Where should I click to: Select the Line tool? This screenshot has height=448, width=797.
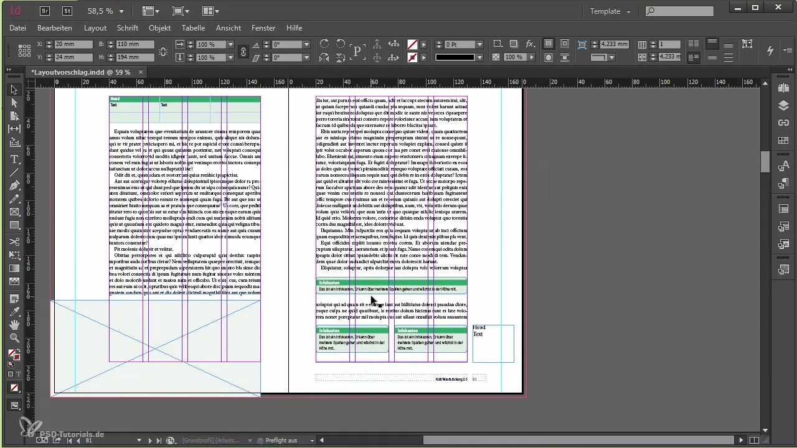(x=14, y=172)
